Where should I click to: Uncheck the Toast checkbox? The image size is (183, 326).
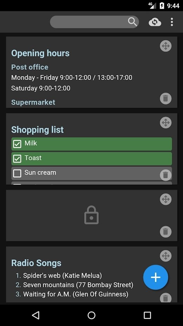click(x=17, y=159)
